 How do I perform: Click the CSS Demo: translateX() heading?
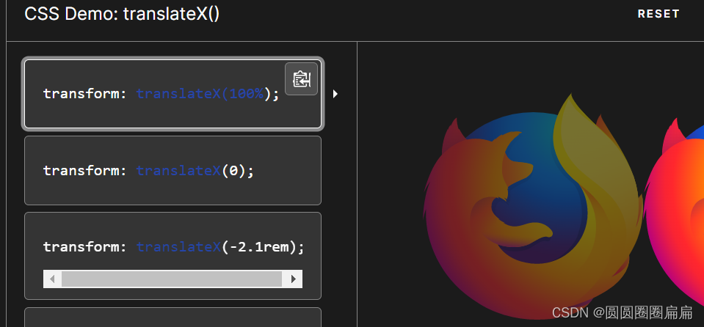pos(122,14)
